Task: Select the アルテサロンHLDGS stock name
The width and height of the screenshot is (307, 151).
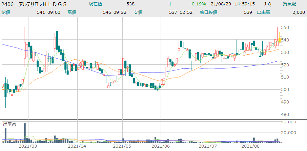Action: click(x=43, y=4)
